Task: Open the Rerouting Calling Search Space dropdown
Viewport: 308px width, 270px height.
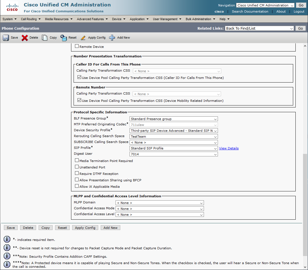Action: (173, 137)
